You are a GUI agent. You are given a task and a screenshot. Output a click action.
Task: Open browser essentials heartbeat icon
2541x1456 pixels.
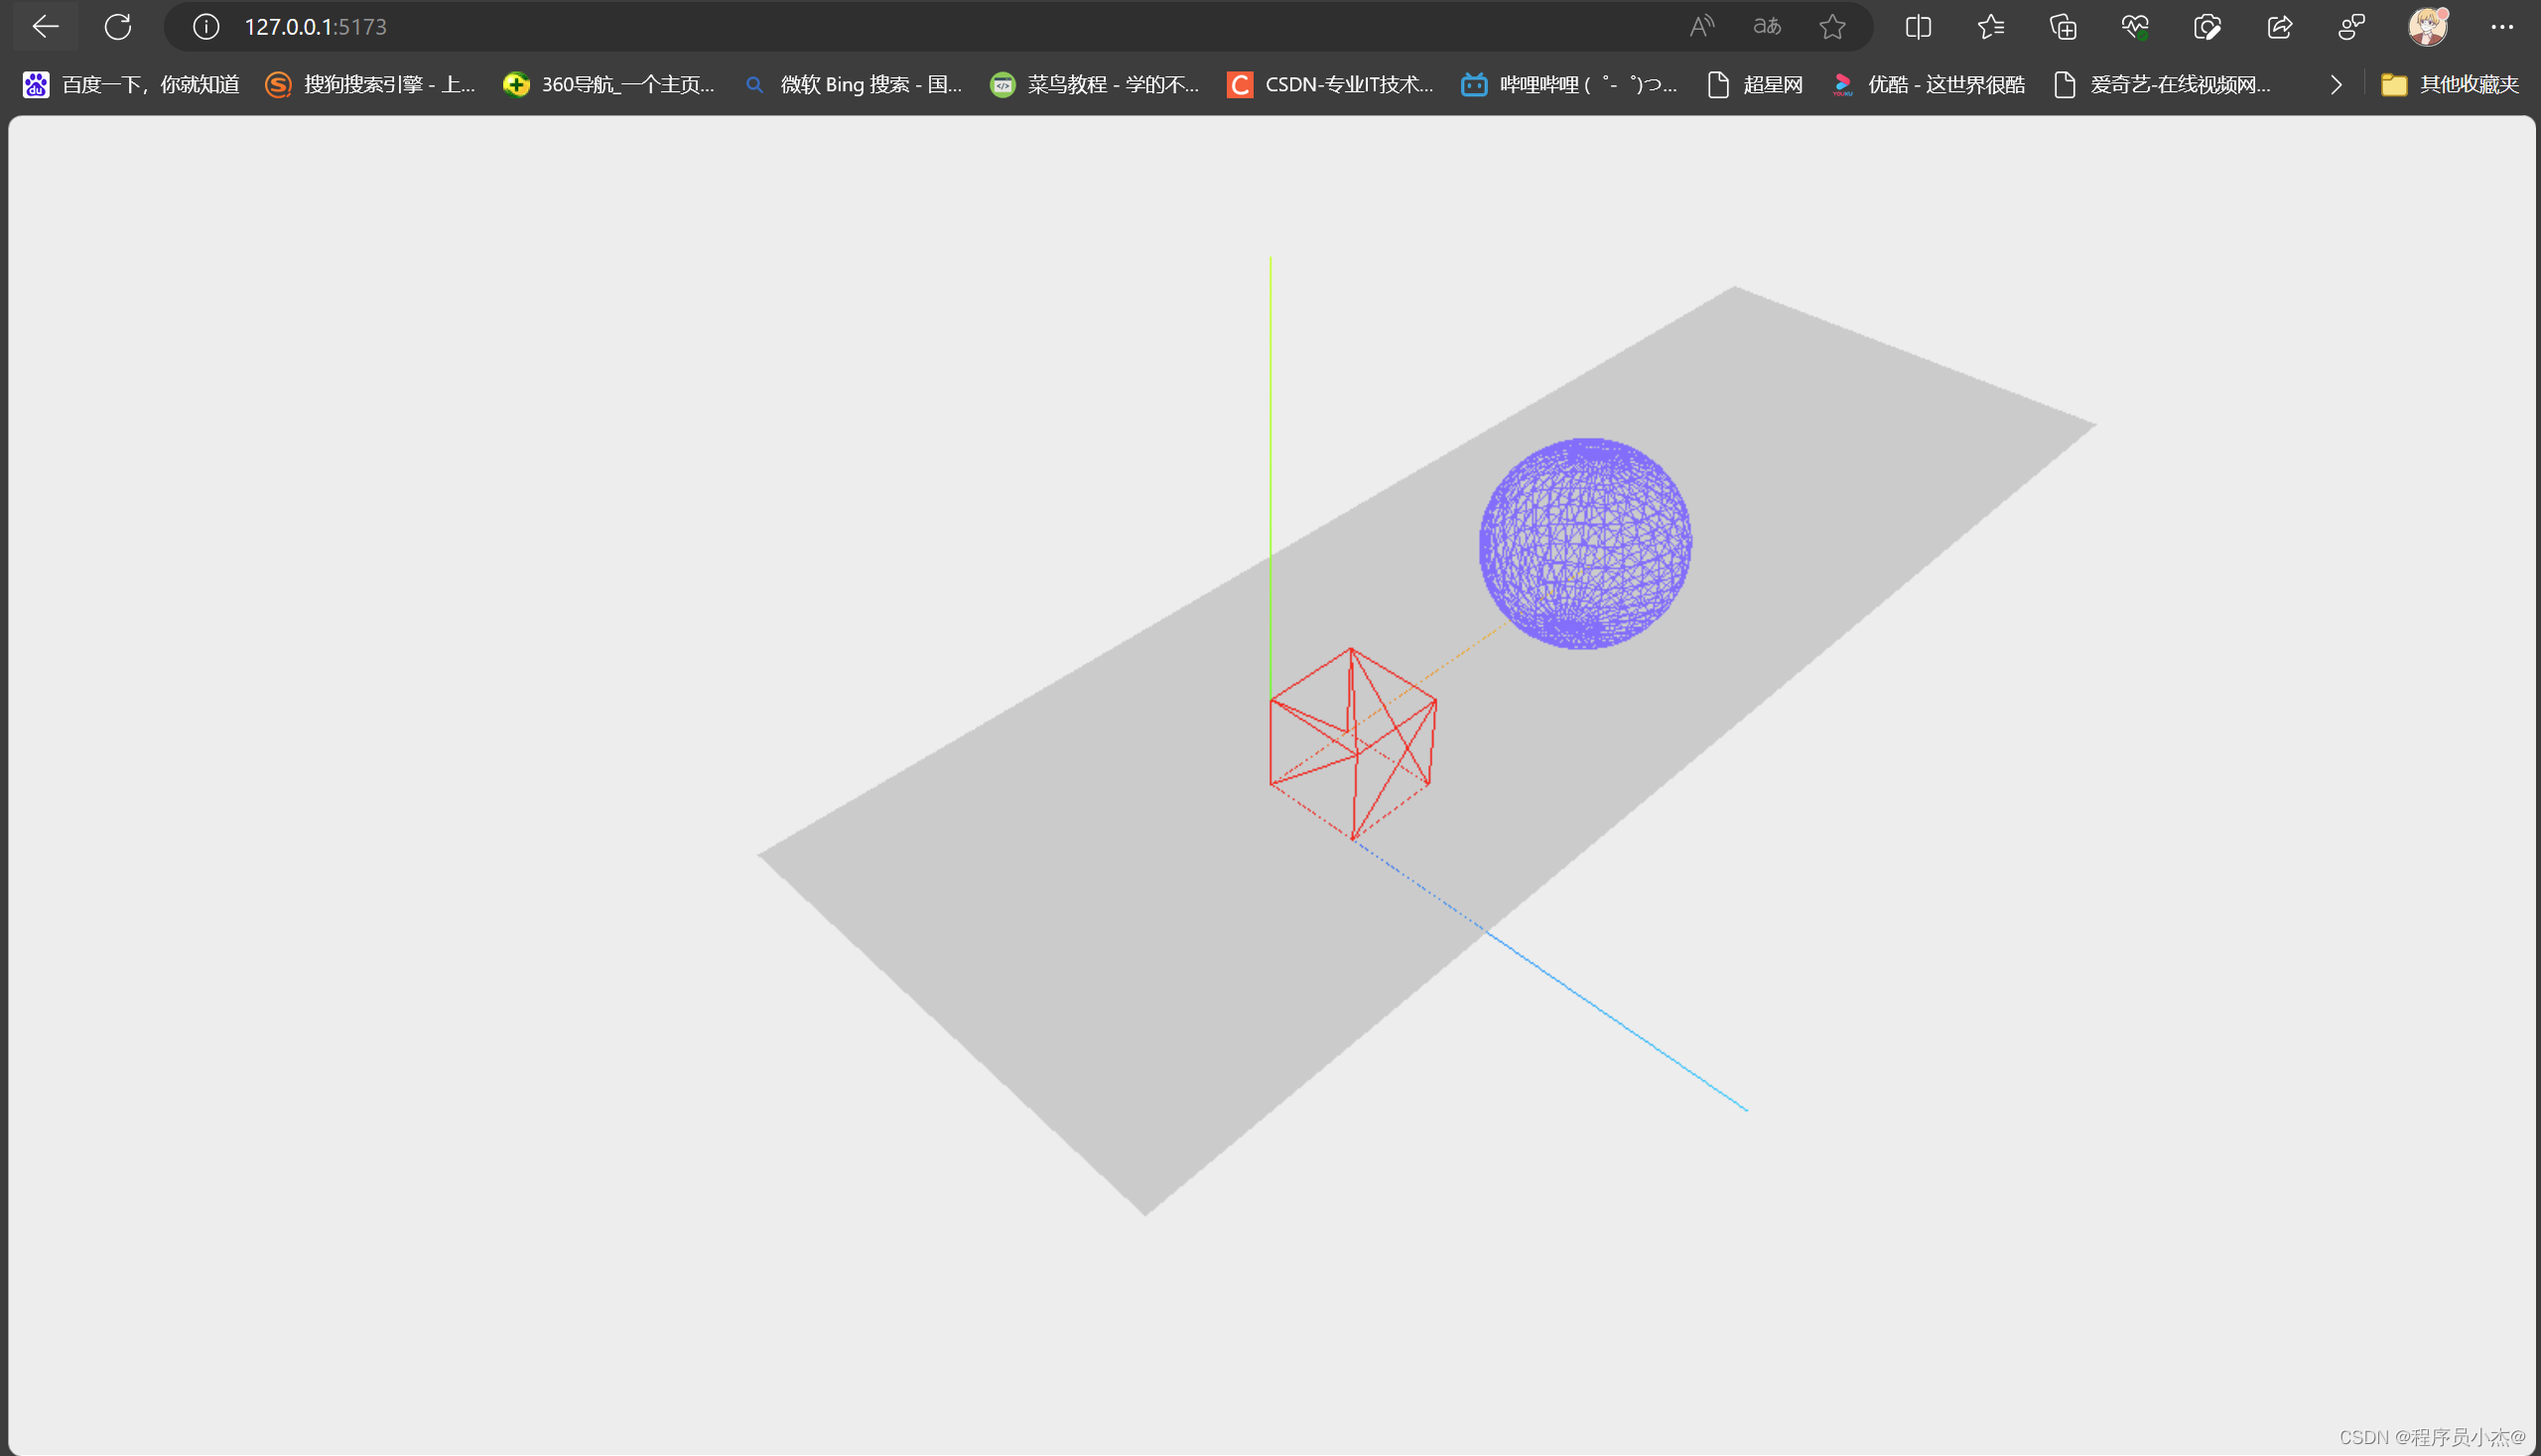pos(2135,27)
